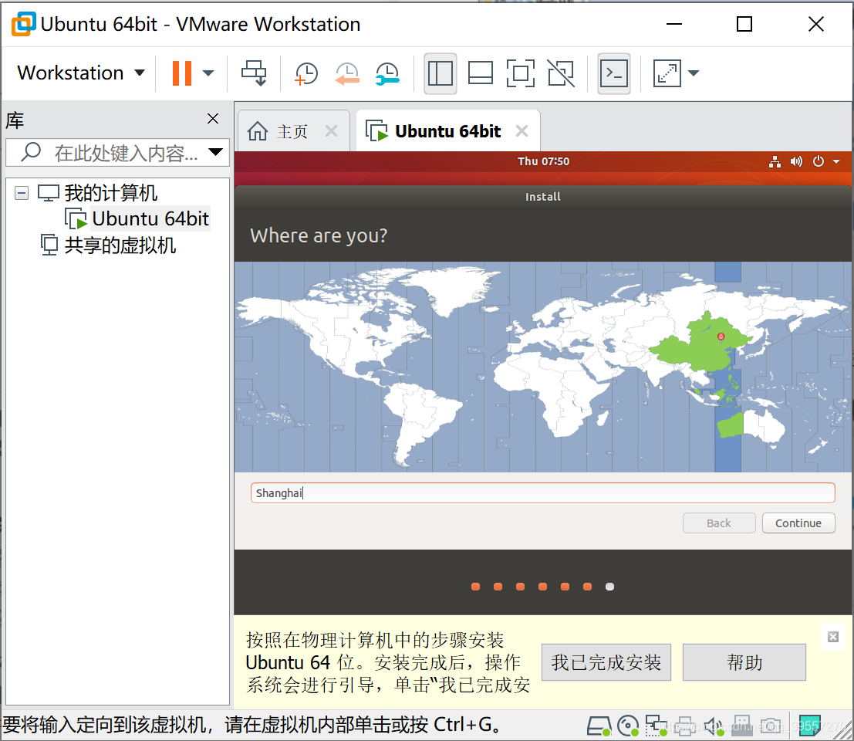Click the Ubuntu network status icon
This screenshot has height=741, width=854.
(x=775, y=161)
